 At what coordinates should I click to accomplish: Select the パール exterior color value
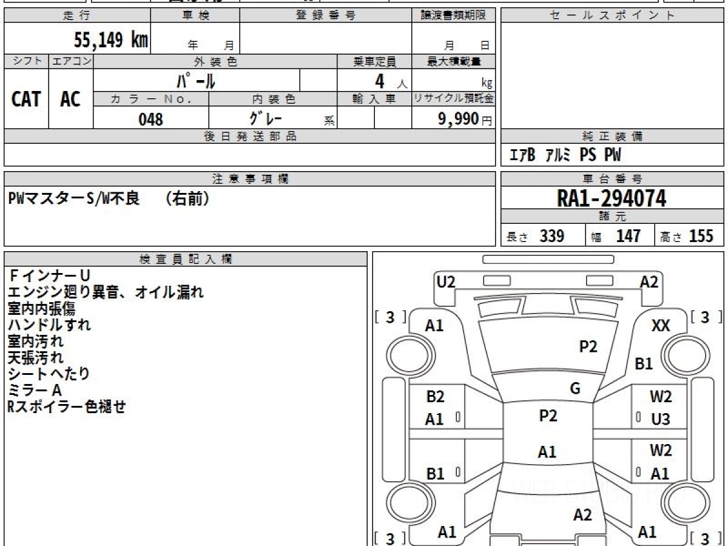196,80
